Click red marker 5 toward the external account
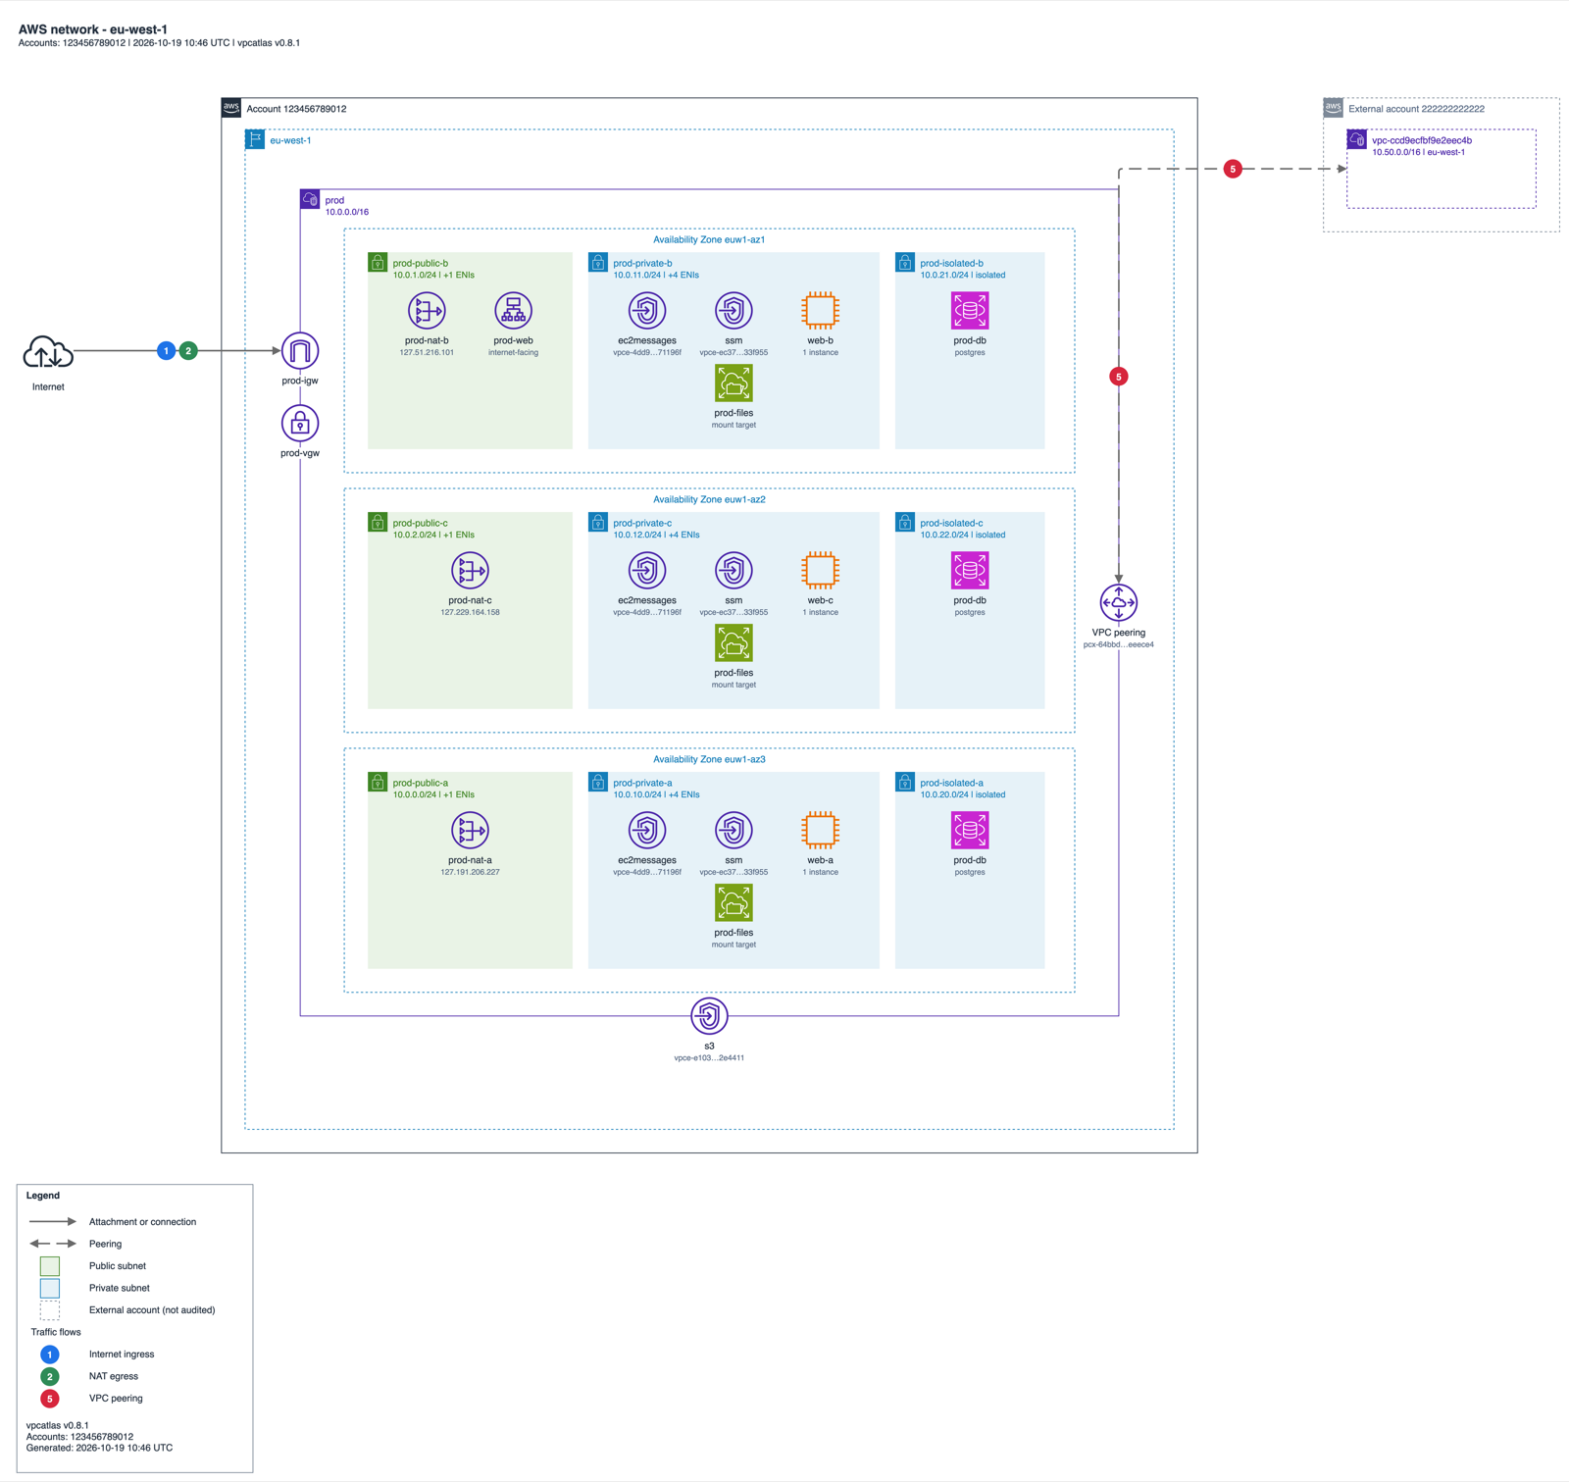Viewport: 1569px width, 1482px height. coord(1233,169)
